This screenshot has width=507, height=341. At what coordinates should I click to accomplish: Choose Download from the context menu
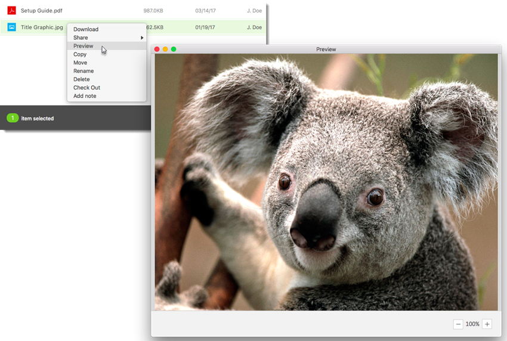pyautogui.click(x=86, y=29)
